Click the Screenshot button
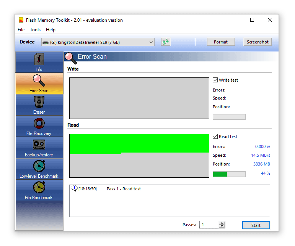Image resolution: width=295 pixels, height=246 pixels. tap(258, 42)
